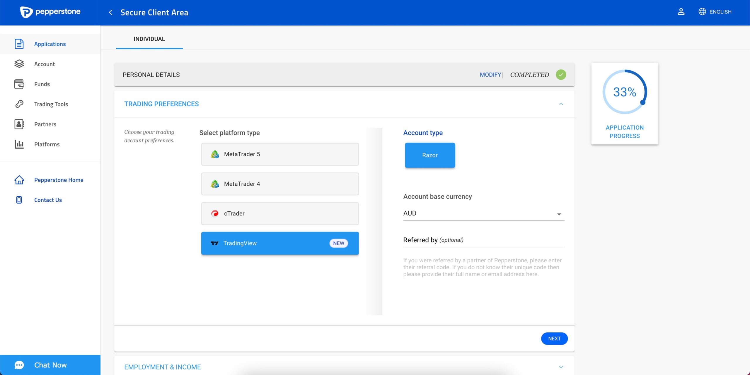
Task: Click the Pepperstone logo
Action: pyautogui.click(x=50, y=12)
